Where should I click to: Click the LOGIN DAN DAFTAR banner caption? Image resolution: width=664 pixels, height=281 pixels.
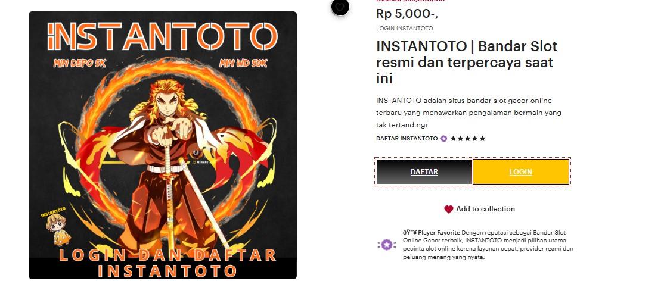(167, 263)
